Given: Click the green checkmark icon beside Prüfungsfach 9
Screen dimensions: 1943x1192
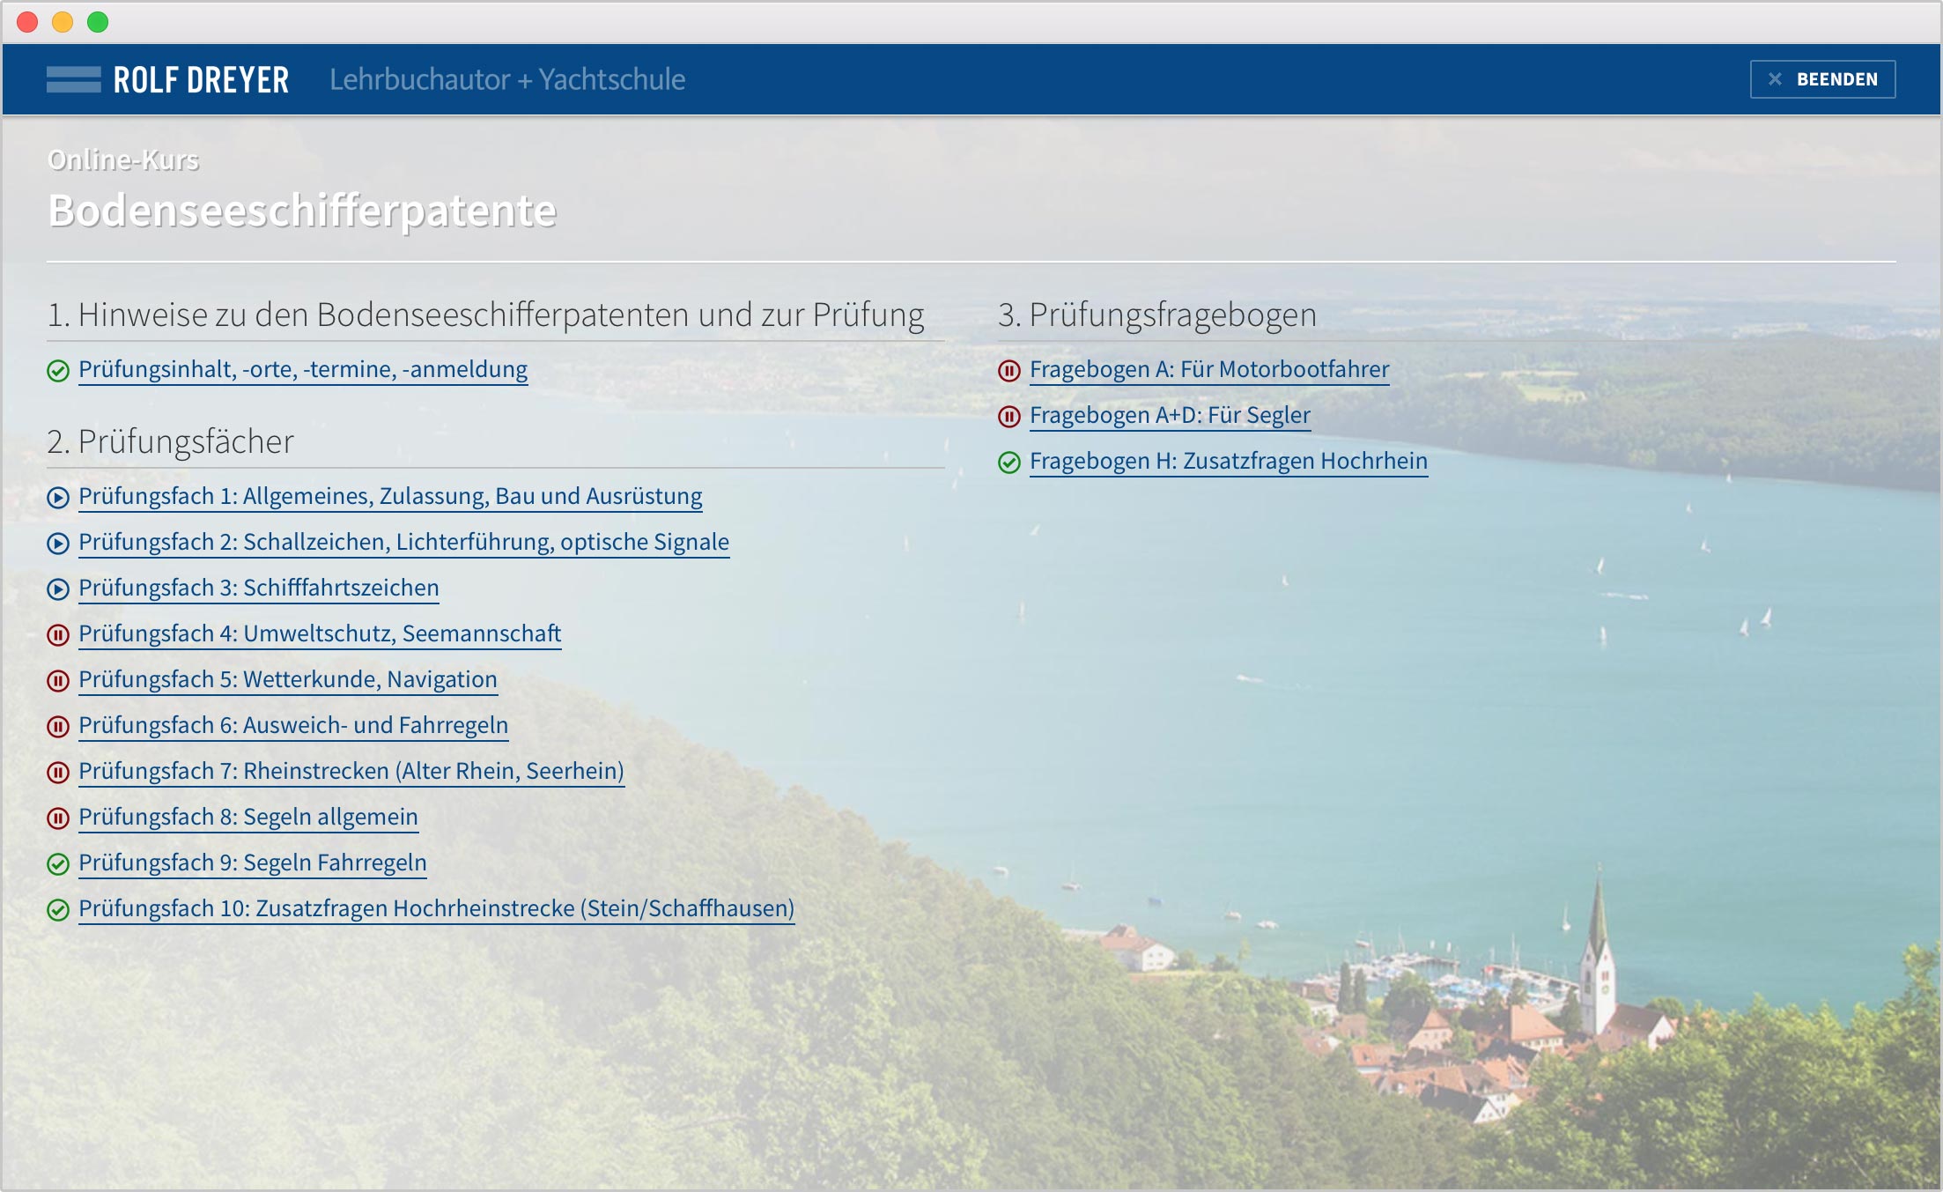Looking at the screenshot, I should 58,864.
